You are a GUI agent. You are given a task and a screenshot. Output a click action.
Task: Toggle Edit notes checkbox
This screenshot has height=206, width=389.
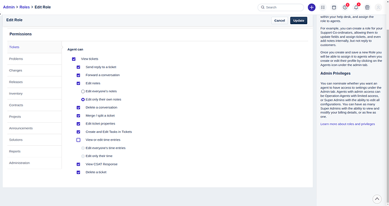(78, 83)
